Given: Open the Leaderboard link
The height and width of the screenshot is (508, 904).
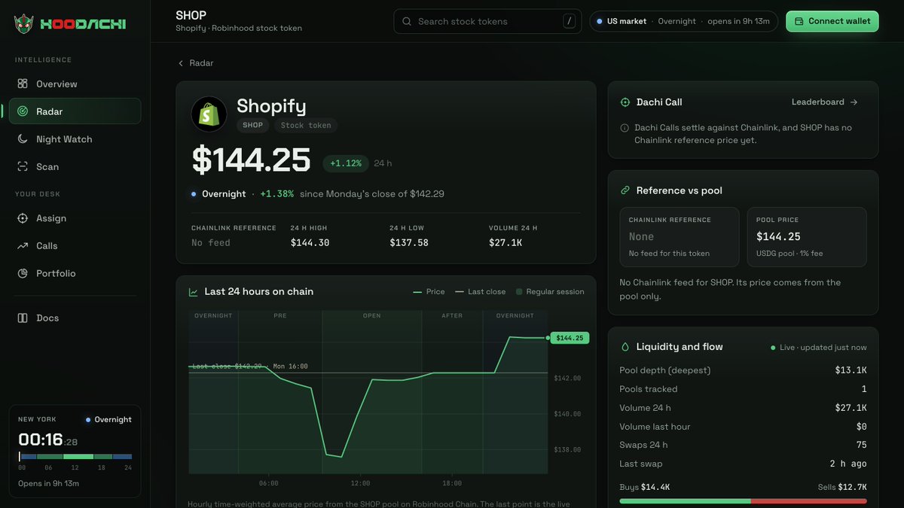Looking at the screenshot, I should [x=825, y=102].
